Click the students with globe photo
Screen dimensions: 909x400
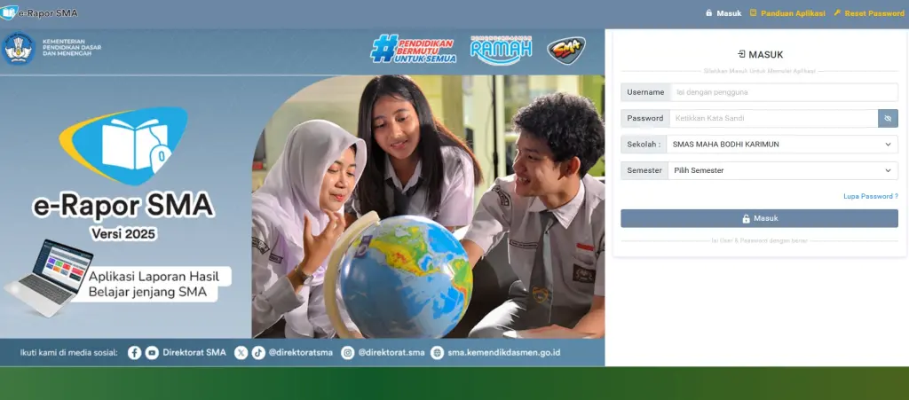(x=428, y=207)
